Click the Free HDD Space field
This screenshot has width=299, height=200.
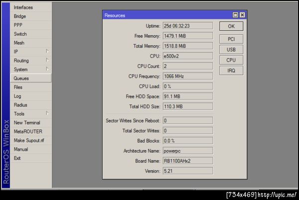pos(188,97)
